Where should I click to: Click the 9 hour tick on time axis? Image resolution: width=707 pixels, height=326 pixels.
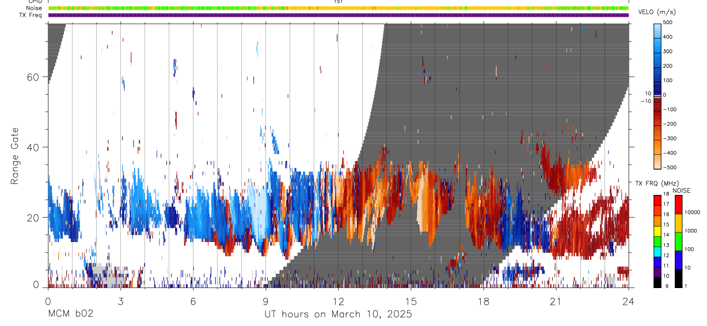click(265, 301)
